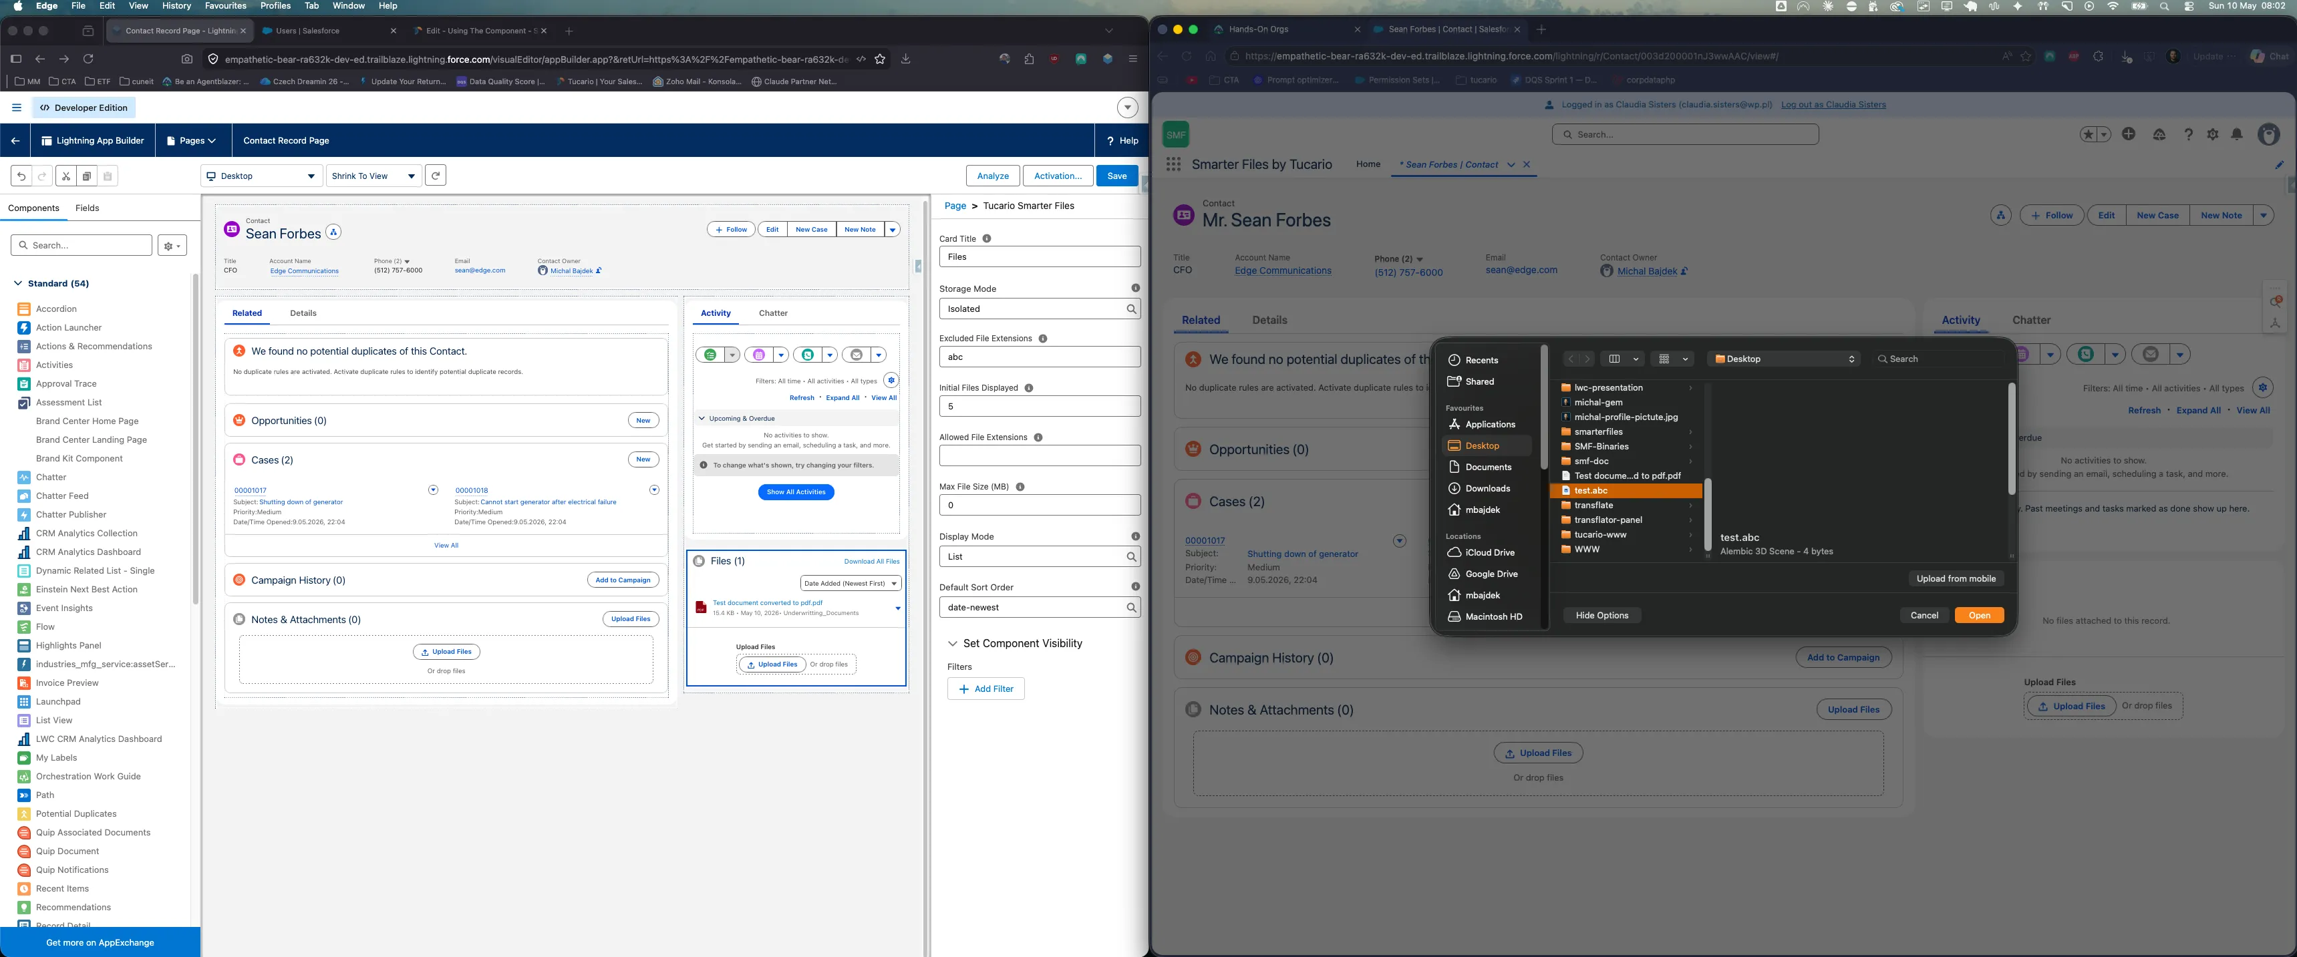Click the Analyze button

click(x=992, y=176)
